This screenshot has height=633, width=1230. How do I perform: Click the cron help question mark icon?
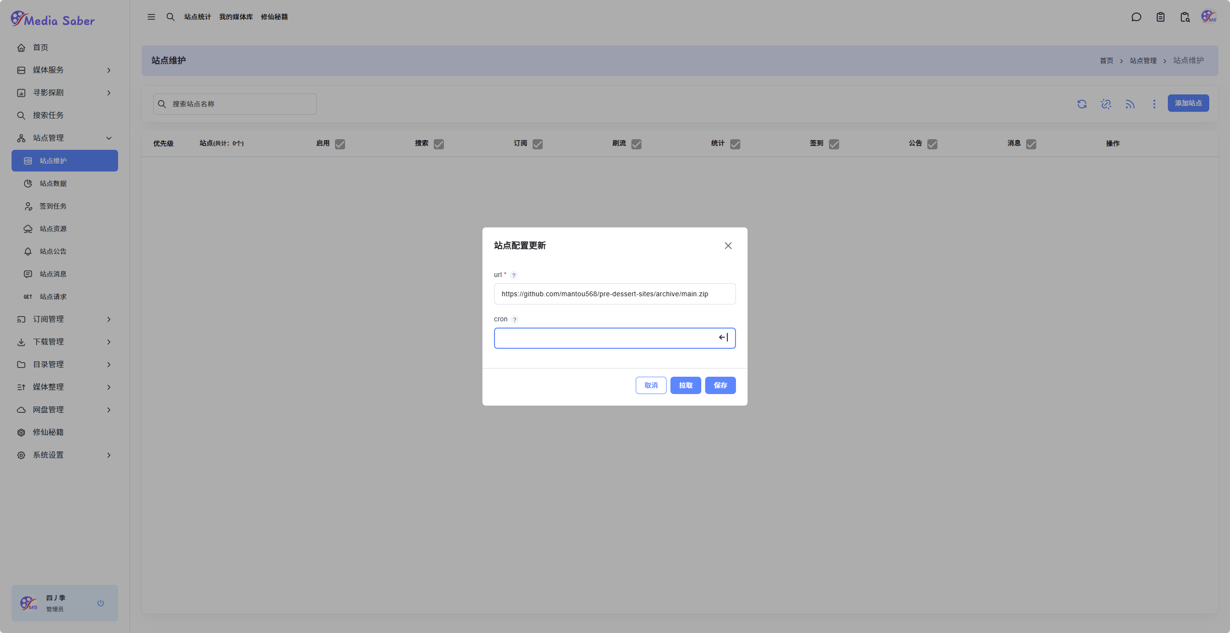pos(515,320)
